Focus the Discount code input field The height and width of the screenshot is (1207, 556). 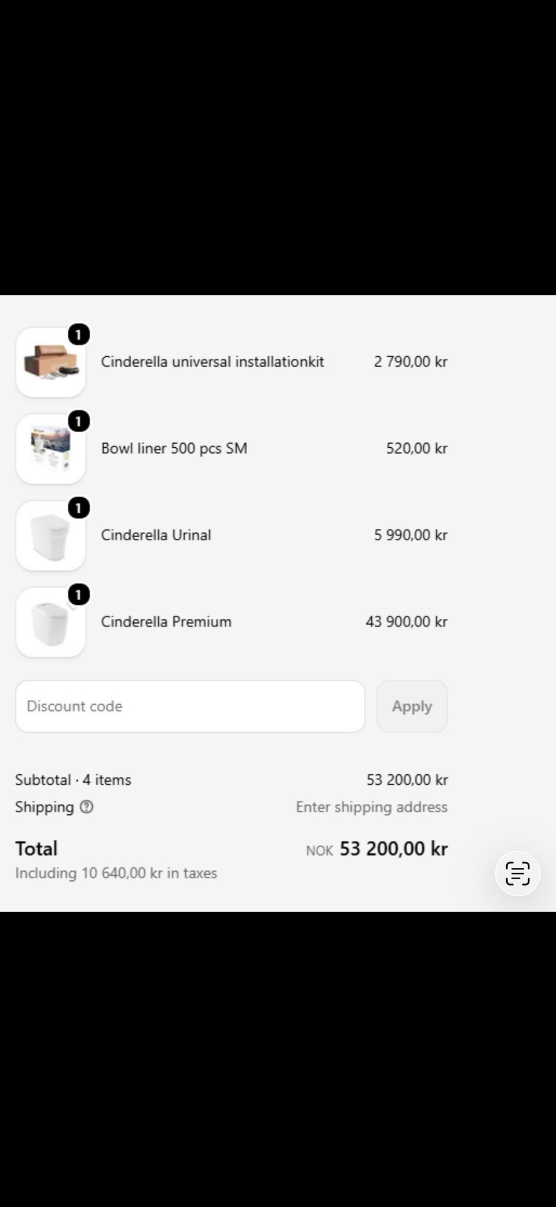pyautogui.click(x=190, y=706)
